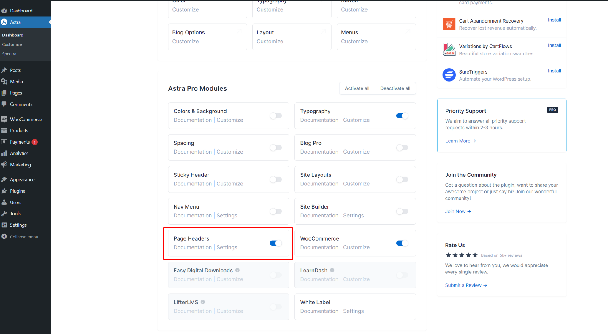608x334 pixels.
Task: Click the SureTriggers plugin icon
Action: coord(449,75)
